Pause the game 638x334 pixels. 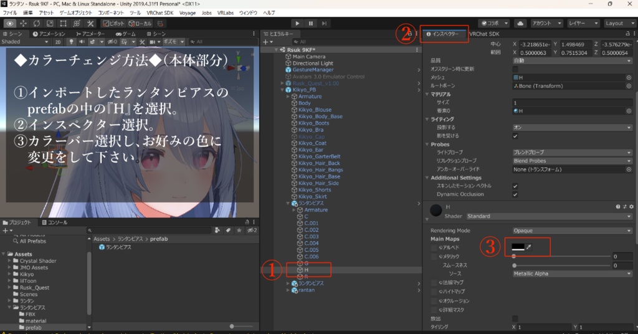point(311,23)
